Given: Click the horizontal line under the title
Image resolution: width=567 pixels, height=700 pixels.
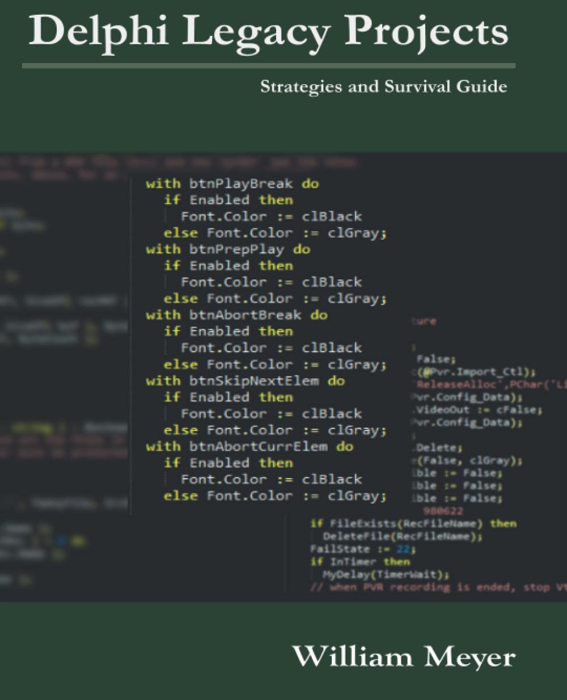Looking at the screenshot, I should 268,66.
